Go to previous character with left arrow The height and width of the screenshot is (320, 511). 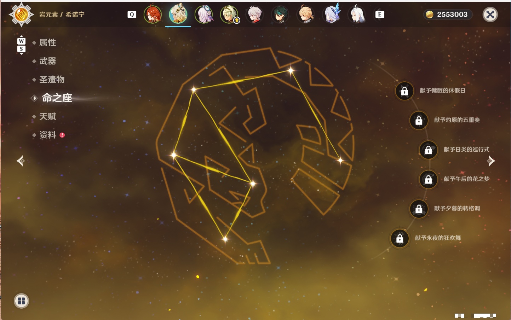(x=21, y=161)
